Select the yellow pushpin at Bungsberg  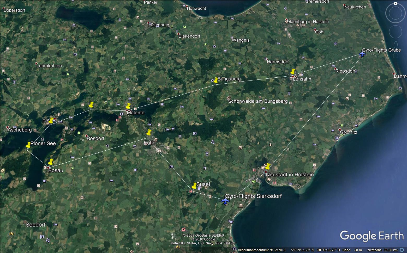pos(216,81)
